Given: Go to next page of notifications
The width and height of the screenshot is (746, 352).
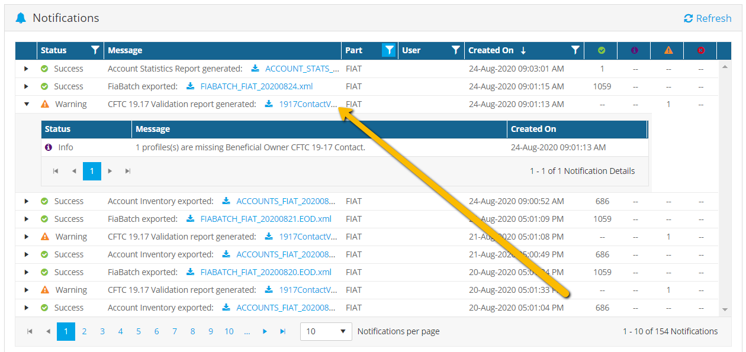Looking at the screenshot, I should click(265, 331).
